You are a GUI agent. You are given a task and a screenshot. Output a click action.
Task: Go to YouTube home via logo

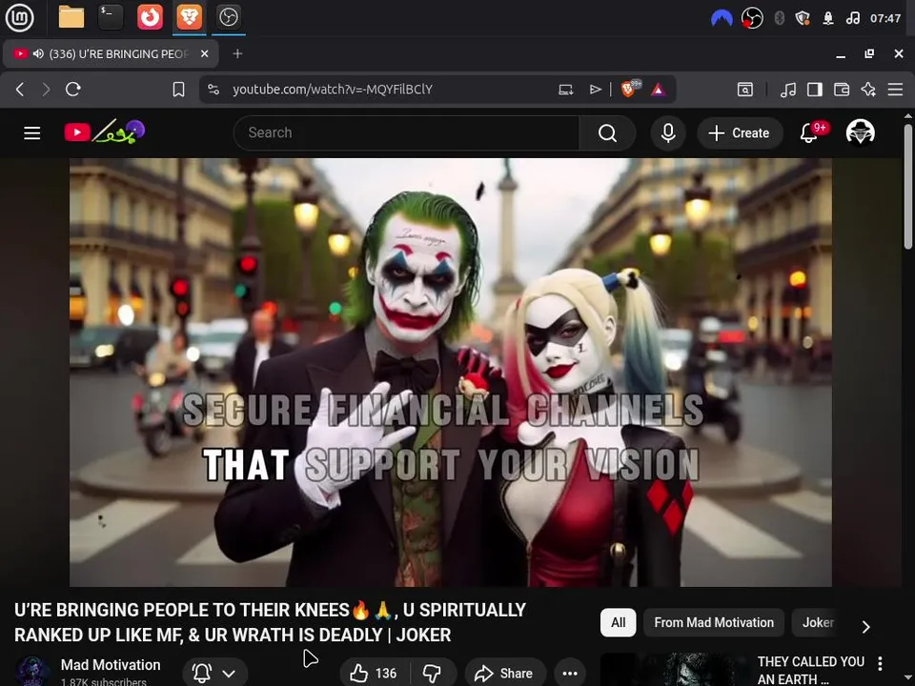point(105,131)
